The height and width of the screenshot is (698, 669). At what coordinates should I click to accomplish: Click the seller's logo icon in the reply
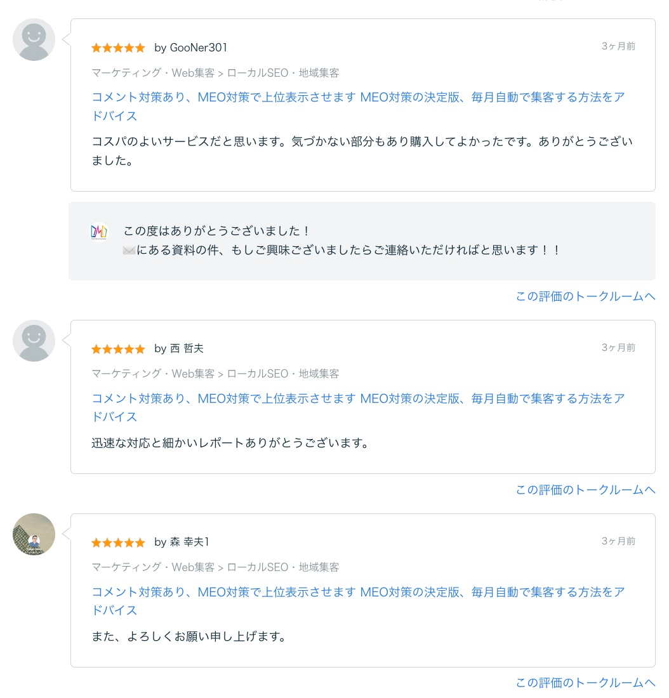tap(99, 232)
